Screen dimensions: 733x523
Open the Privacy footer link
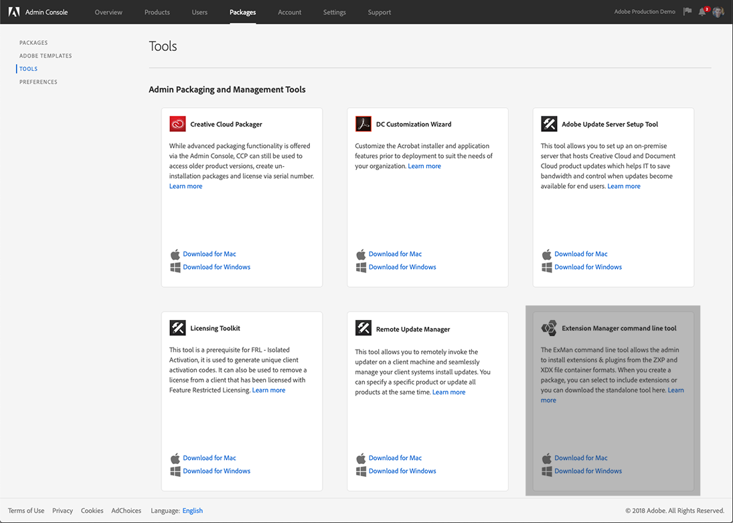pyautogui.click(x=63, y=510)
